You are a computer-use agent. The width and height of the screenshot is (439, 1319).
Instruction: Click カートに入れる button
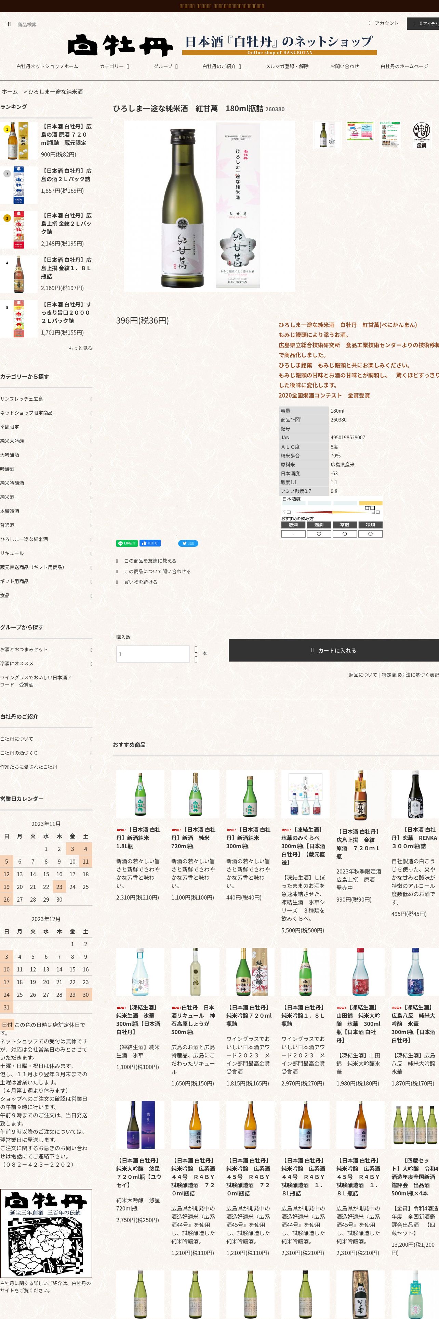[x=334, y=650]
